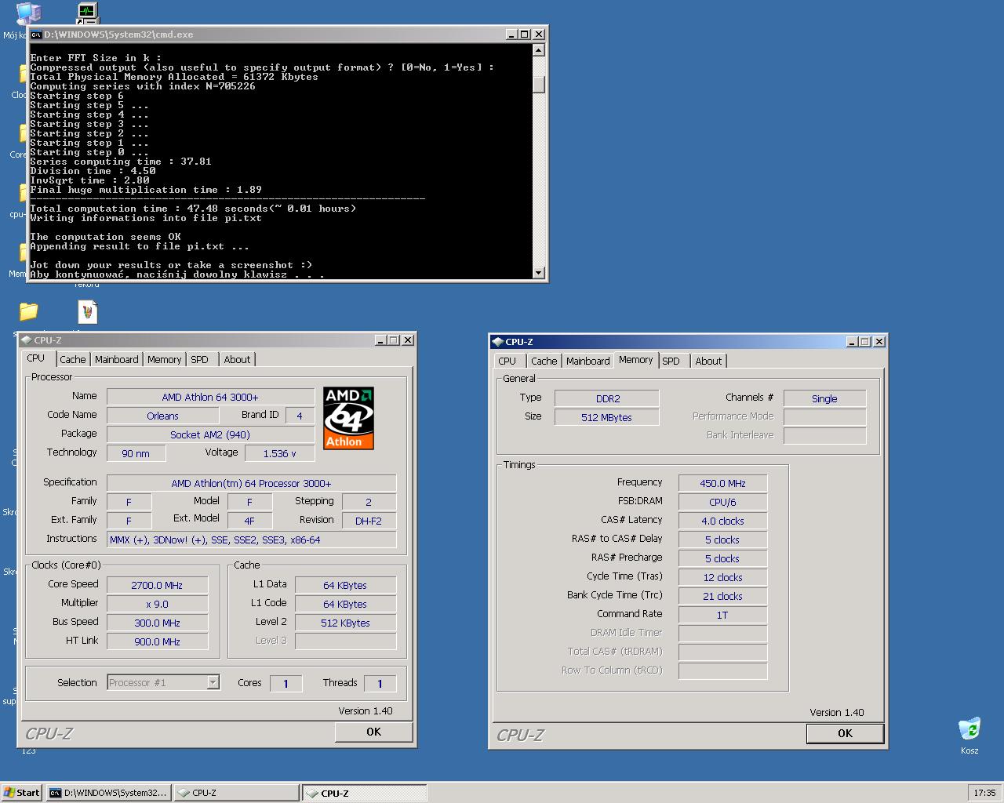Open the colorful document file icon on desktop
This screenshot has height=803, width=1004.
point(88,312)
